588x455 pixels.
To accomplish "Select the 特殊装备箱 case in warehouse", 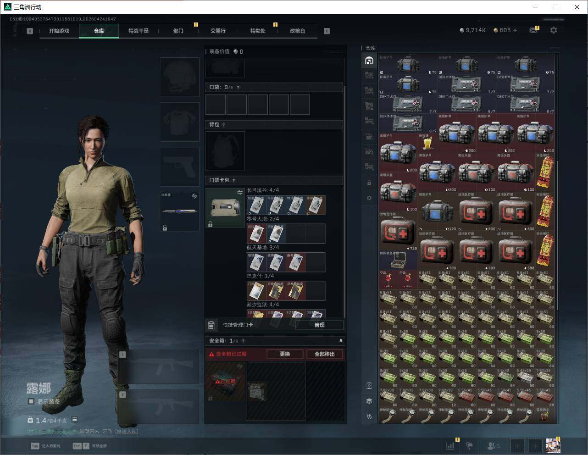I will pyautogui.click(x=398, y=260).
